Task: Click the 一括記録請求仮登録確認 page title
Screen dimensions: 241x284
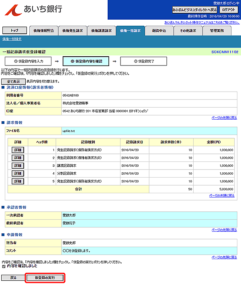Action: click(x=24, y=52)
